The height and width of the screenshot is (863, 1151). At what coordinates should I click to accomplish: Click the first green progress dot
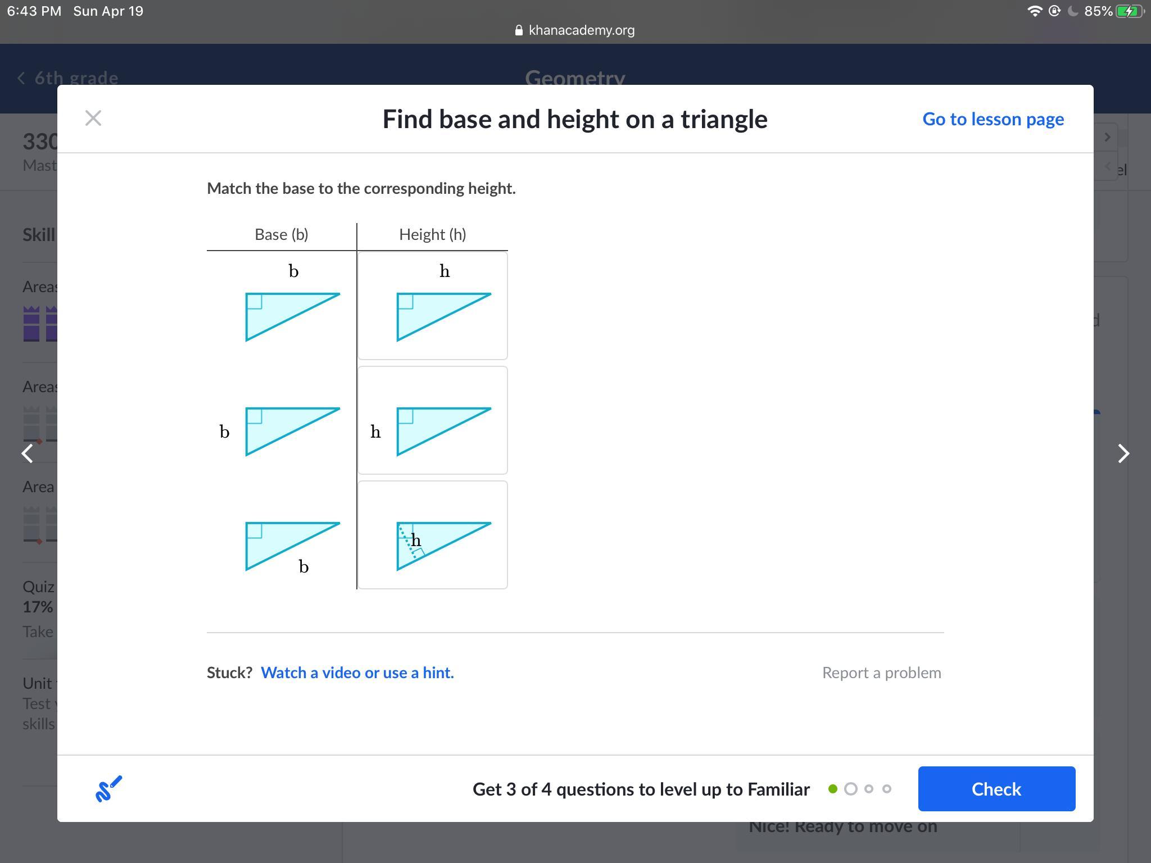[833, 789]
